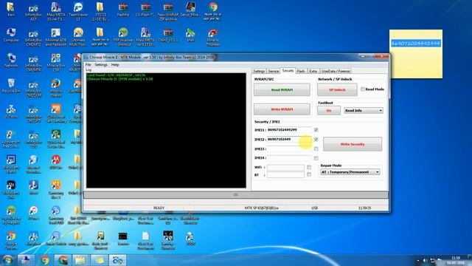The height and width of the screenshot is (266, 472).
Task: Open the Network desktop icon
Action: 11,60
